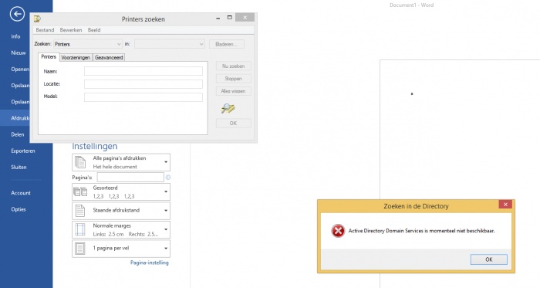
Task: Click the Locatie input field
Action: point(143,84)
